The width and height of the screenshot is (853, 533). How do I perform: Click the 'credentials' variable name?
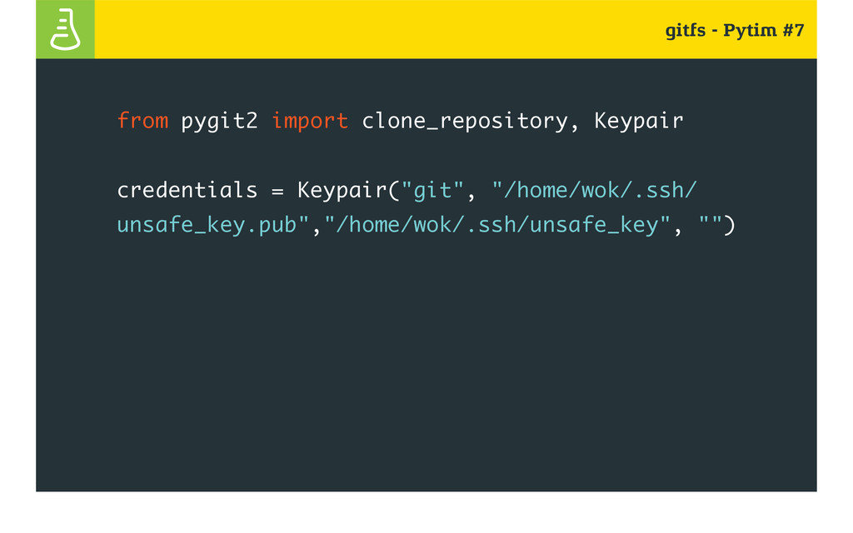tap(187, 191)
